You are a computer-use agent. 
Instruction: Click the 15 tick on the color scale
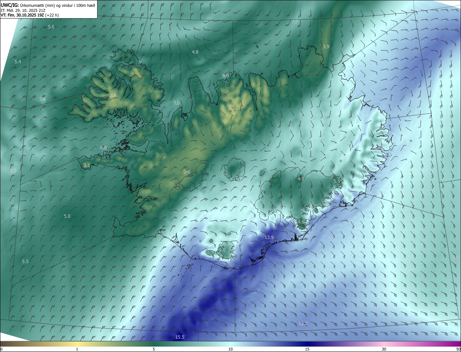[307, 349]
